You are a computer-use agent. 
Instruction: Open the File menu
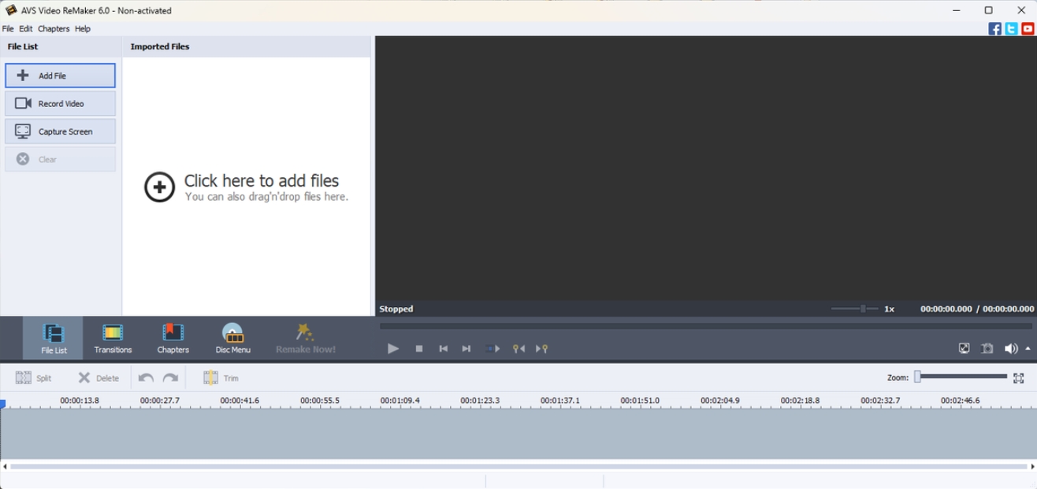click(x=8, y=28)
